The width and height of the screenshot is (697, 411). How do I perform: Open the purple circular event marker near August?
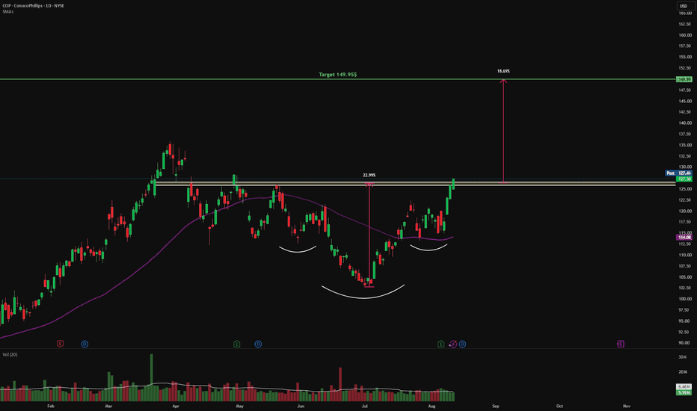tap(453, 344)
